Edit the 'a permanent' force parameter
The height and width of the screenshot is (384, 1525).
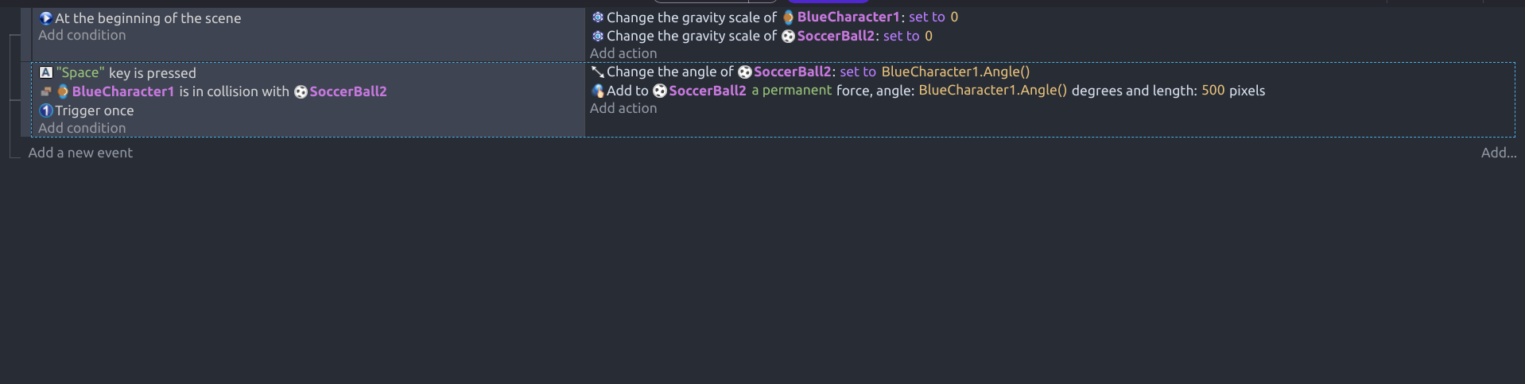(x=792, y=91)
